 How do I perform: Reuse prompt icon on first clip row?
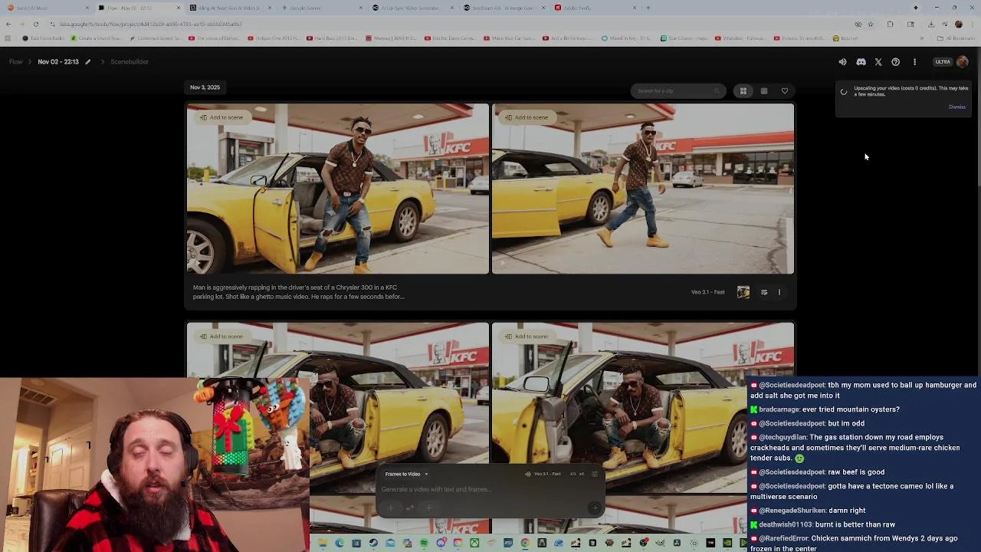click(x=764, y=292)
